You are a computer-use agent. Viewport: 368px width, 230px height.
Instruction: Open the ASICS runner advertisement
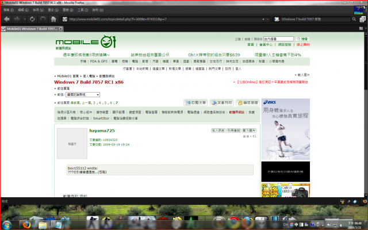pyautogui.click(x=285, y=129)
